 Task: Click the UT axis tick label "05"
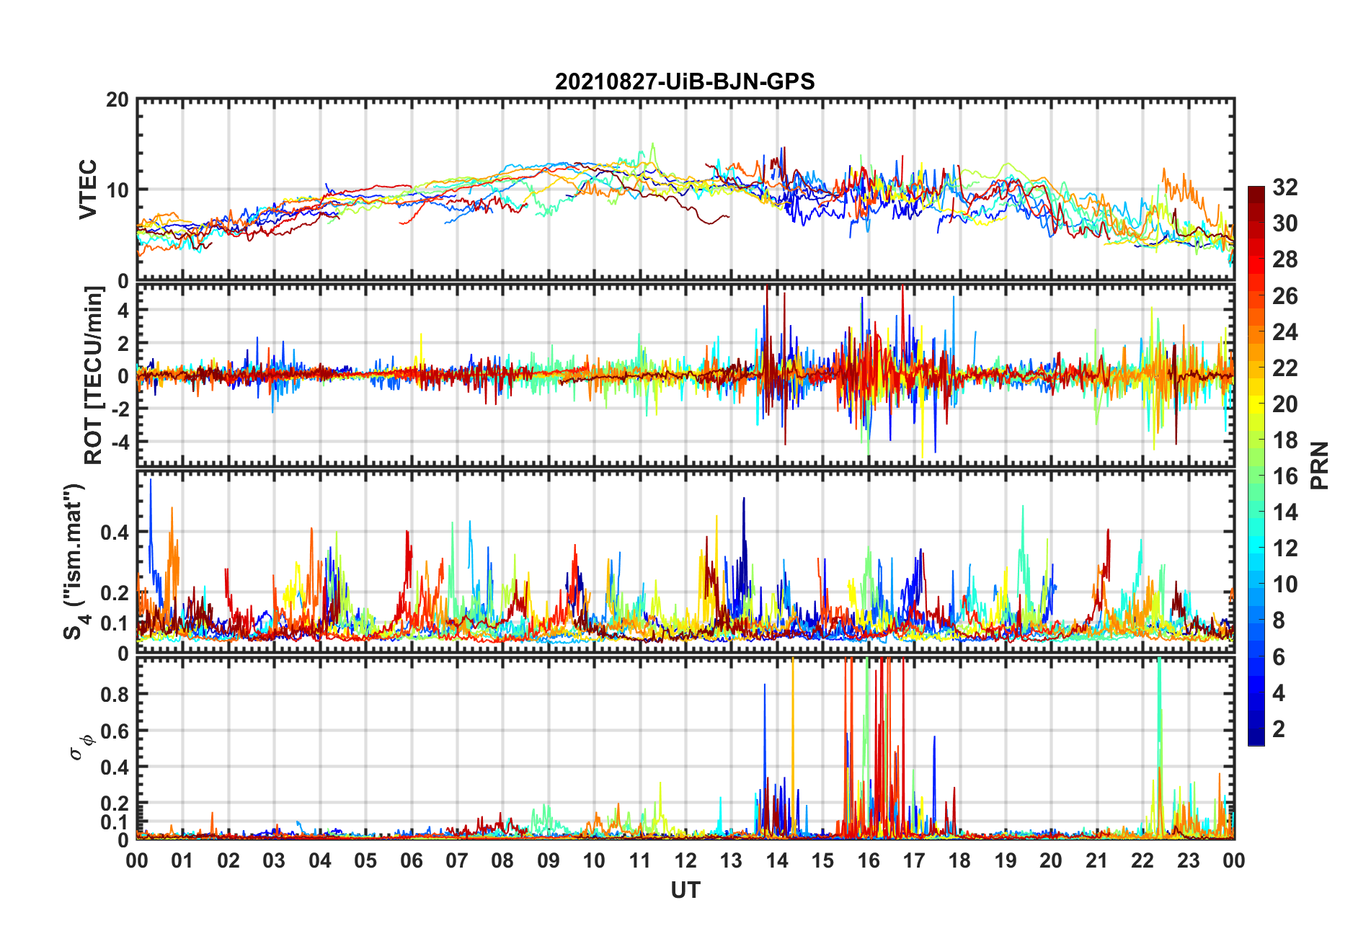click(365, 860)
